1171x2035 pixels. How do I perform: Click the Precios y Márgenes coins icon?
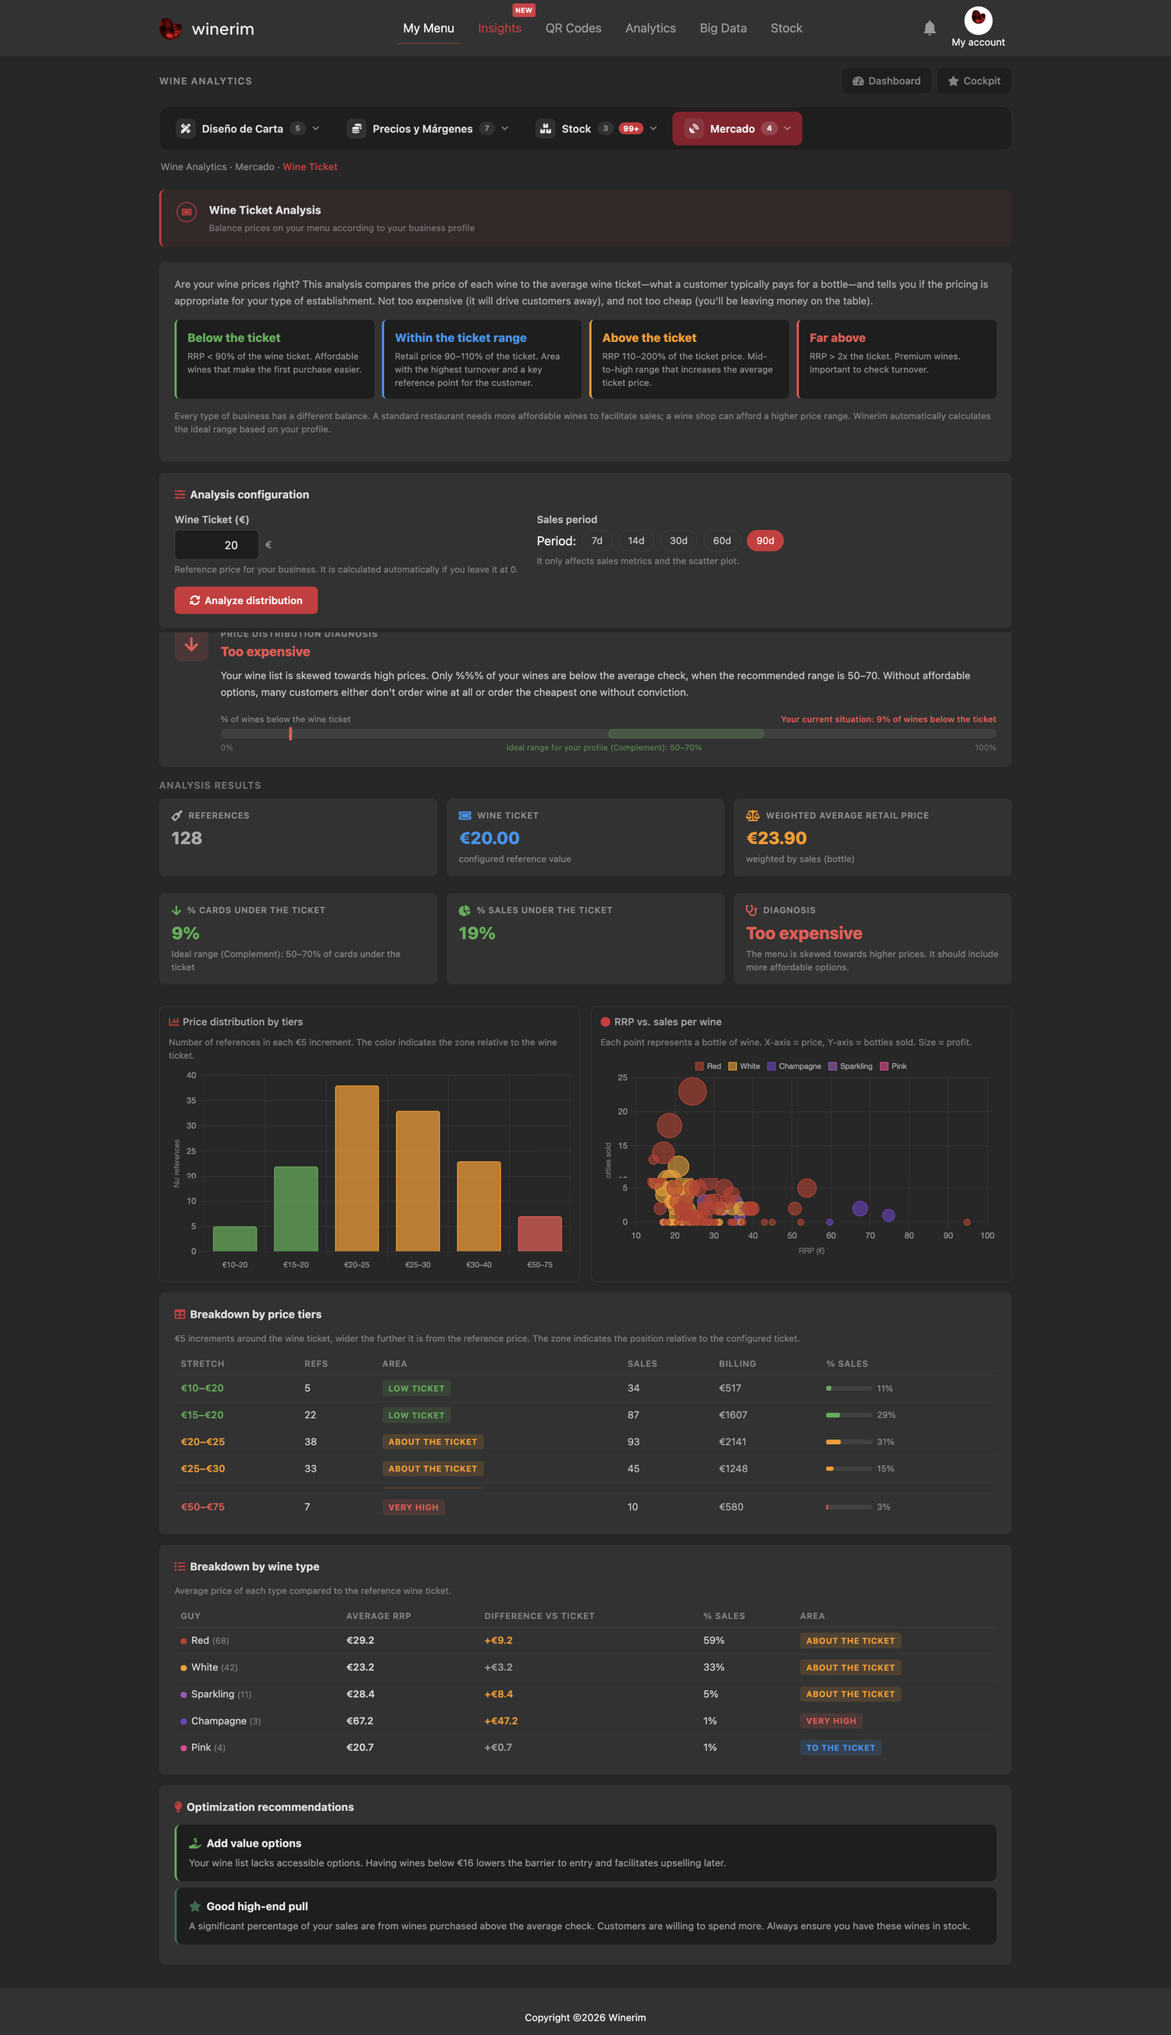(x=356, y=129)
